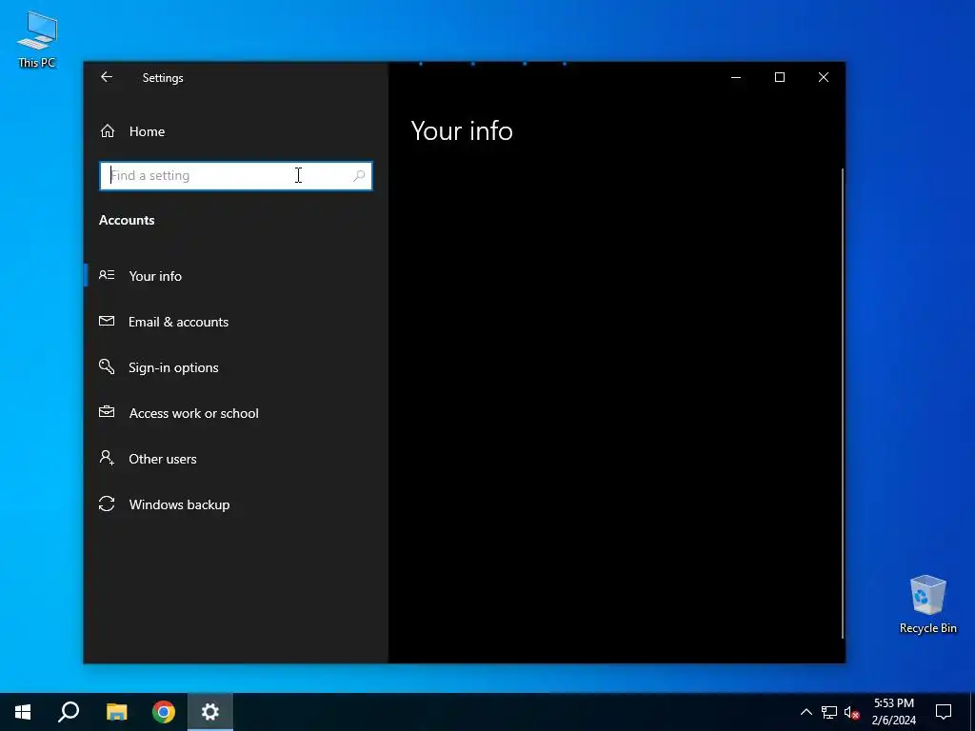Open Windows backup section
975x731 pixels.
[236, 504]
